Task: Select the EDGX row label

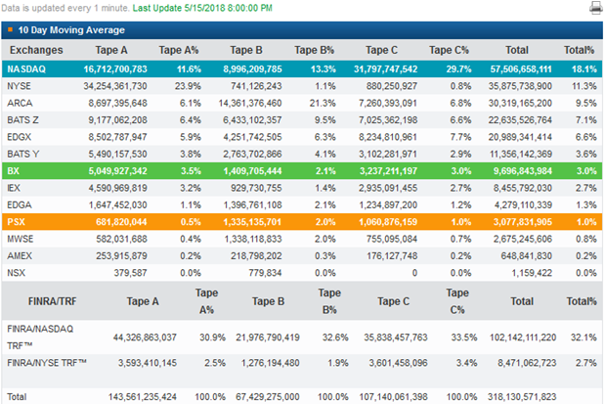Action: 20,137
